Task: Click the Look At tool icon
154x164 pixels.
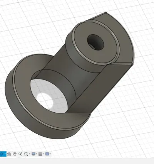Action: coord(9,154)
